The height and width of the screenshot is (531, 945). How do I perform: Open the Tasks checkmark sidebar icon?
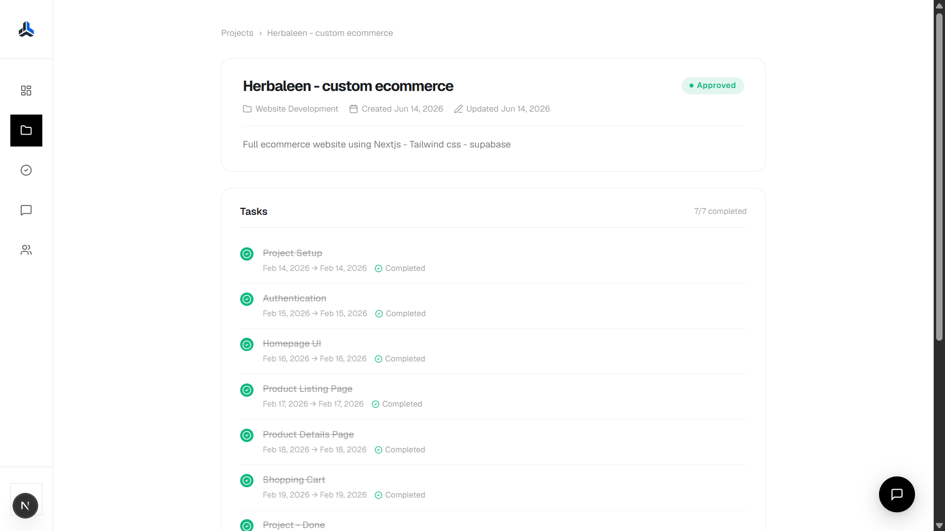26,170
